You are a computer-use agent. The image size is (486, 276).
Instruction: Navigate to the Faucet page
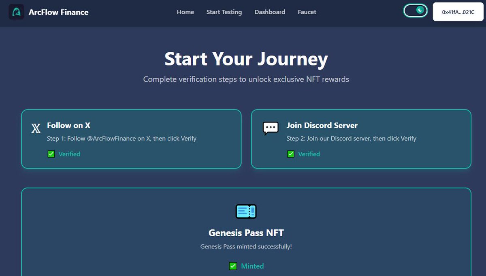307,12
